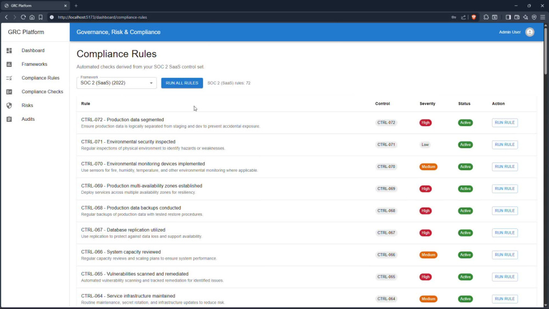Viewport: 549px width, 309px height.
Task: Click the Medium severity badge for CTRL-070
Action: click(x=428, y=166)
